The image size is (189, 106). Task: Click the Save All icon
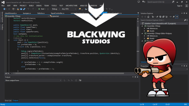tap(24, 9)
